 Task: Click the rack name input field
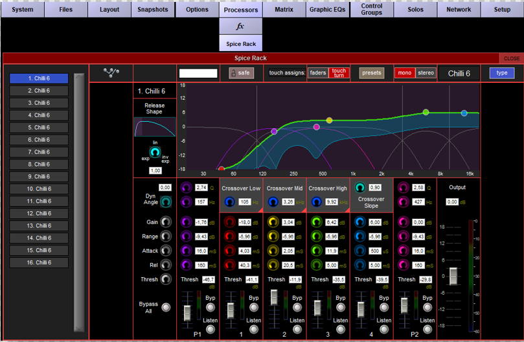tap(198, 73)
